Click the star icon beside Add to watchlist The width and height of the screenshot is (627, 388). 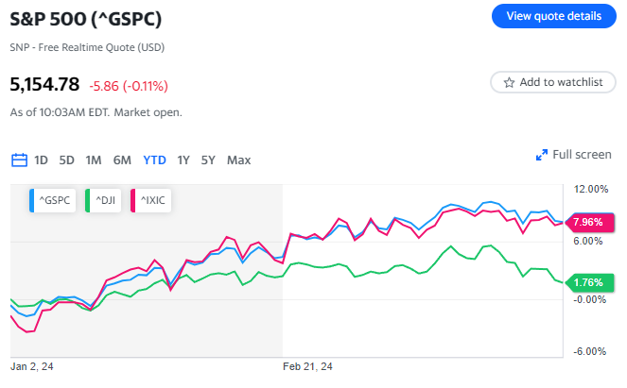point(509,82)
